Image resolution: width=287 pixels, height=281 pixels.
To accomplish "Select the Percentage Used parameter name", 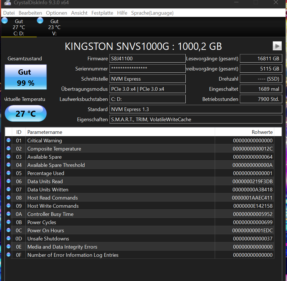I will pyautogui.click(x=46, y=173).
